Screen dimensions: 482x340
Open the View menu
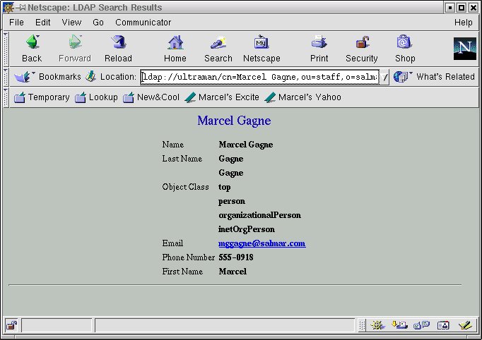point(71,23)
